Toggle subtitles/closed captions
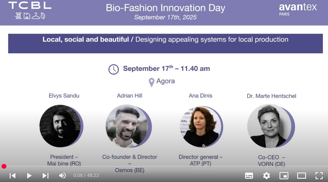 coord(249,176)
